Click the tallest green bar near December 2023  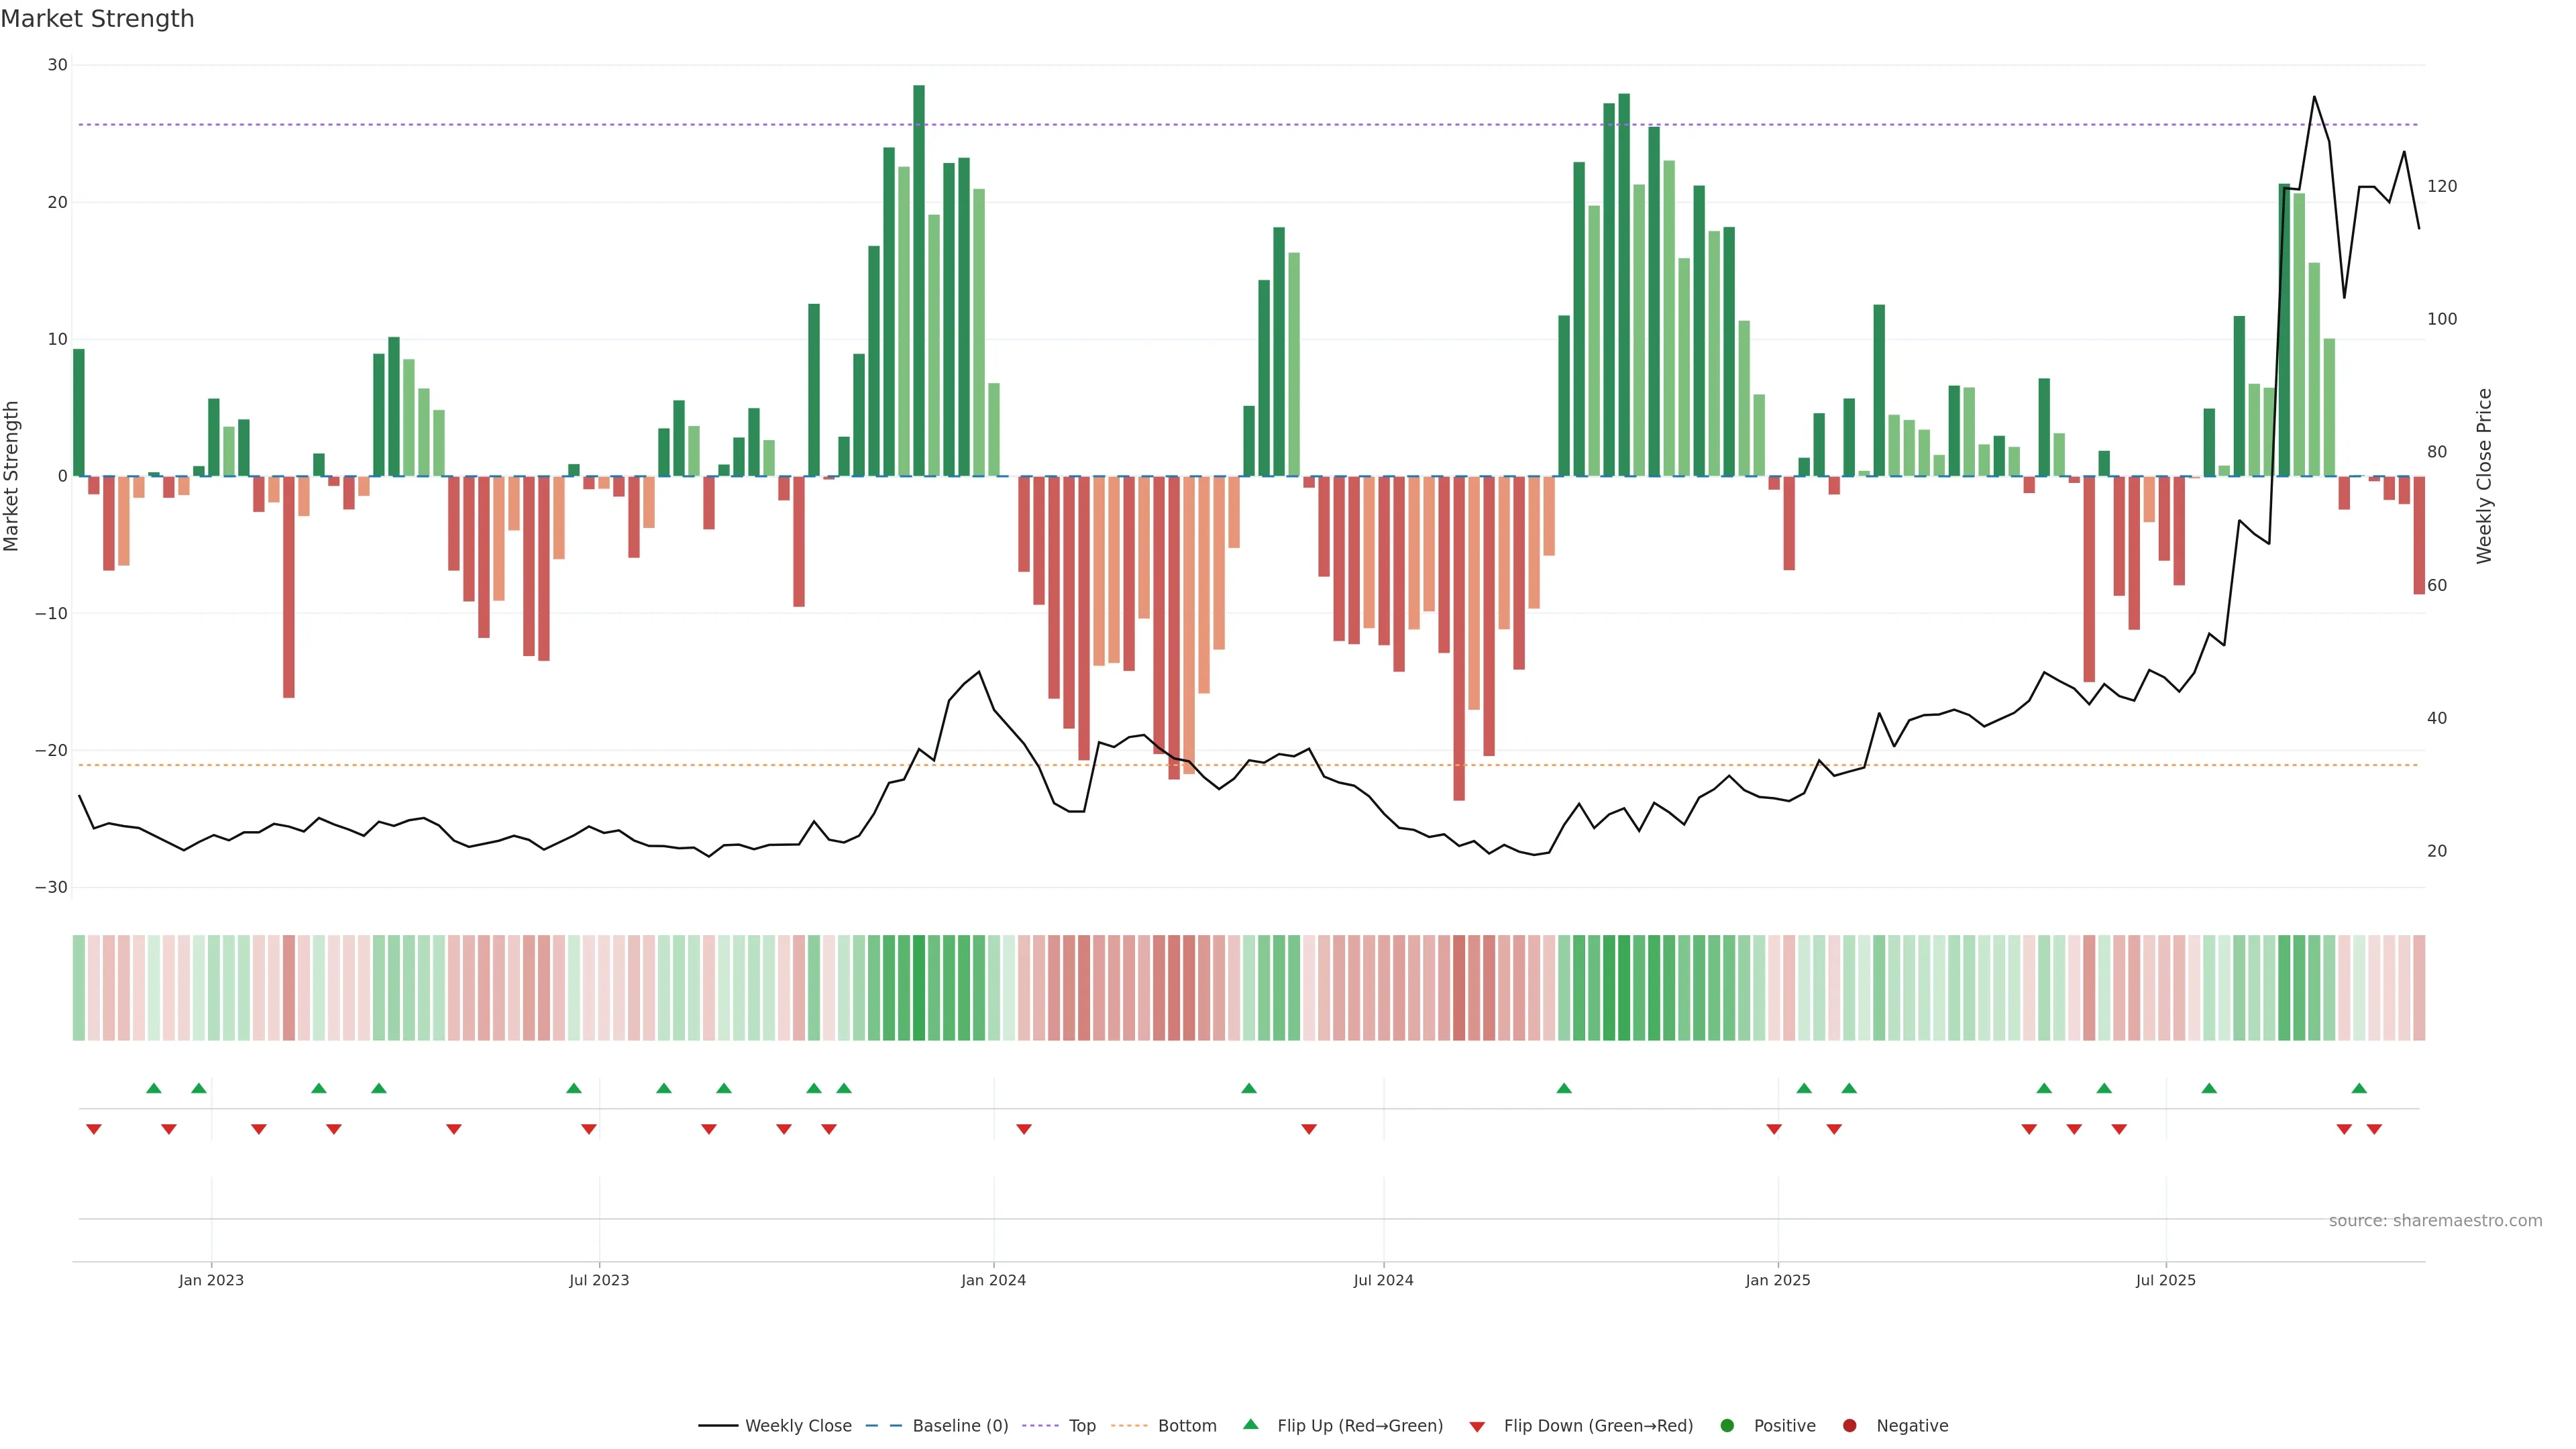click(x=919, y=280)
